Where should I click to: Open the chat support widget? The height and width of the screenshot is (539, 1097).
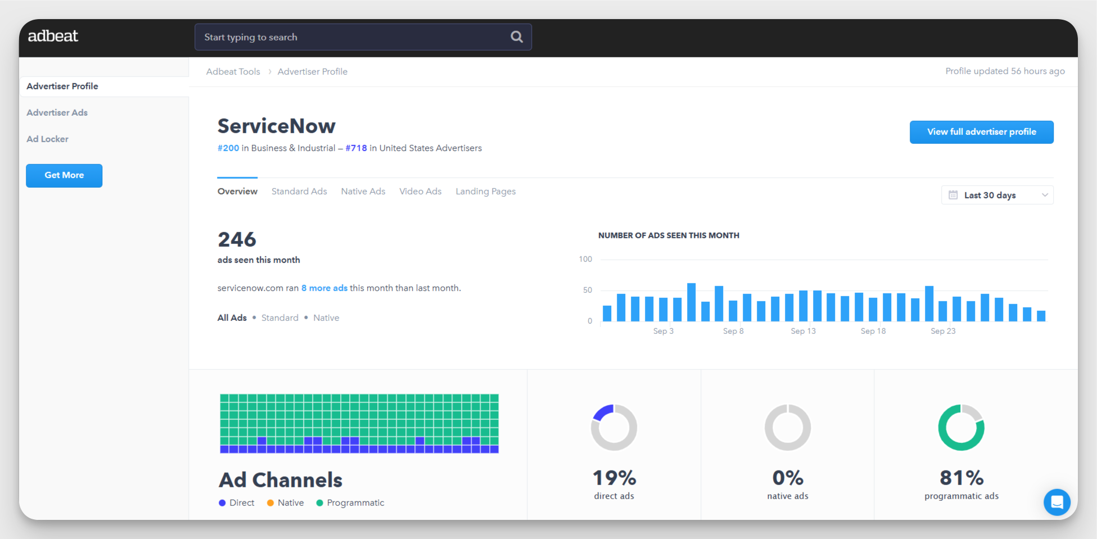(x=1057, y=502)
